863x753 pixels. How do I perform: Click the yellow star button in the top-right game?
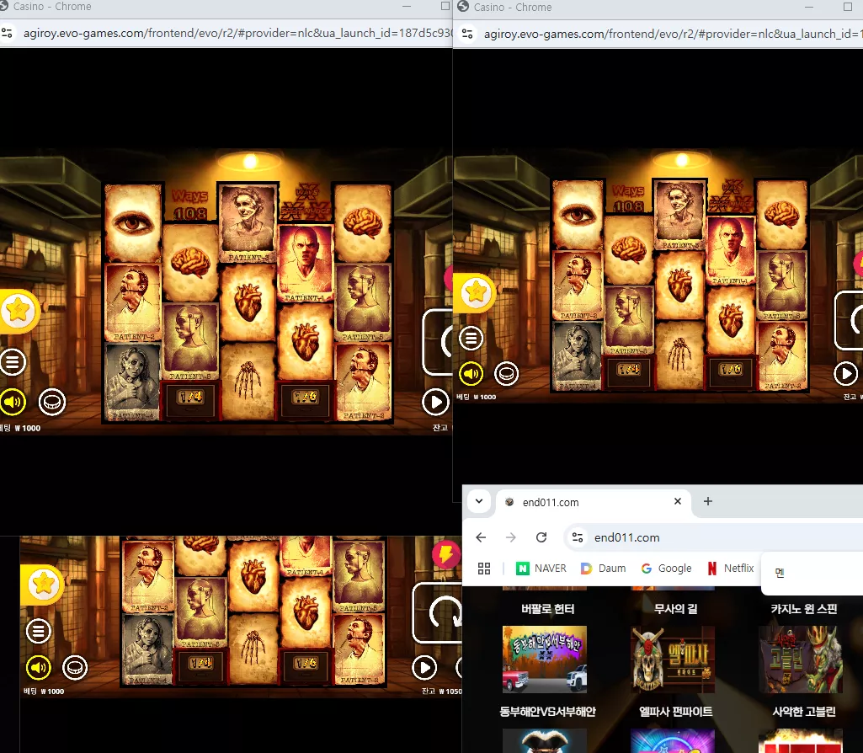[x=475, y=292]
